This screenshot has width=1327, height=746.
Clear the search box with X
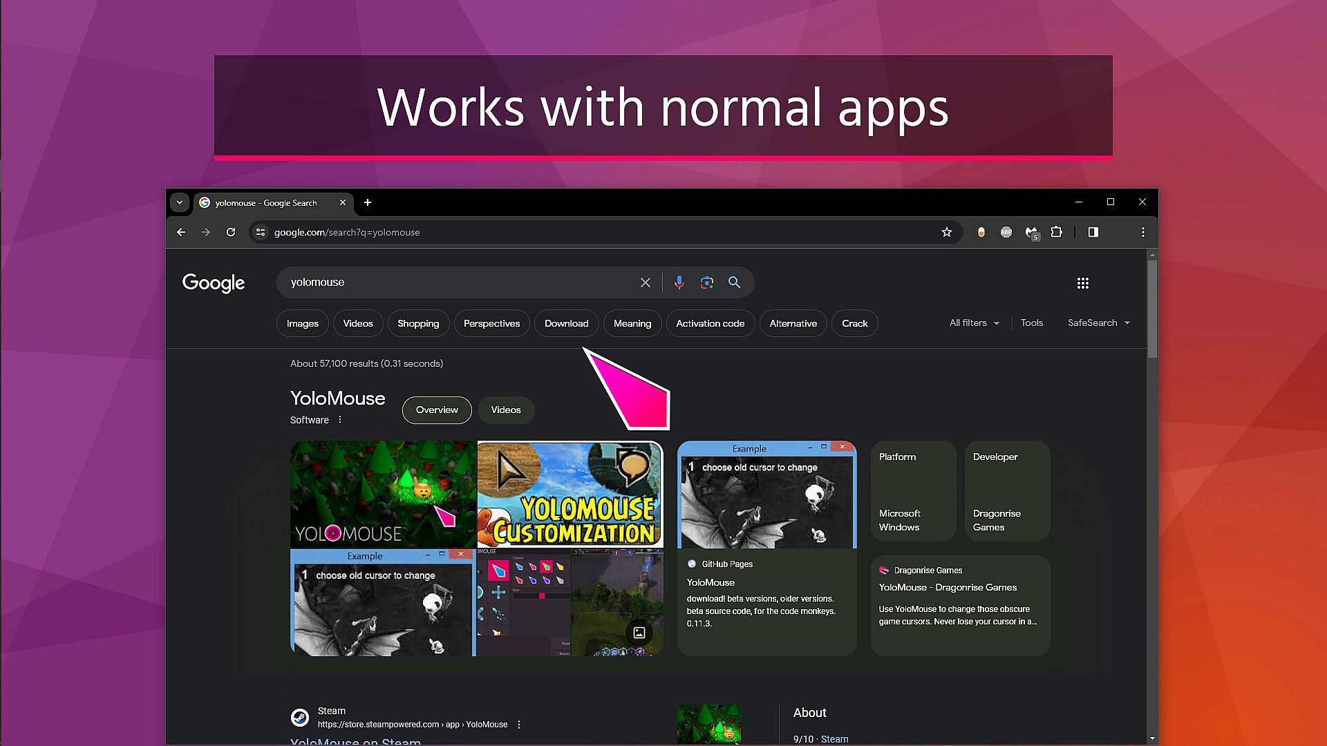click(x=645, y=283)
